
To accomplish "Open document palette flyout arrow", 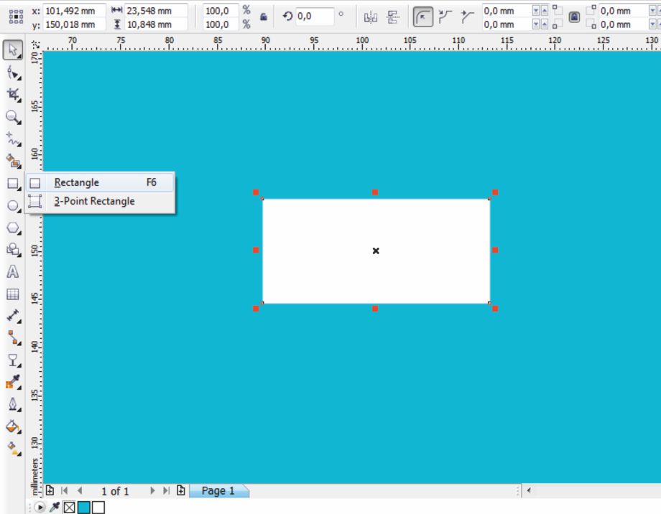I will [40, 508].
